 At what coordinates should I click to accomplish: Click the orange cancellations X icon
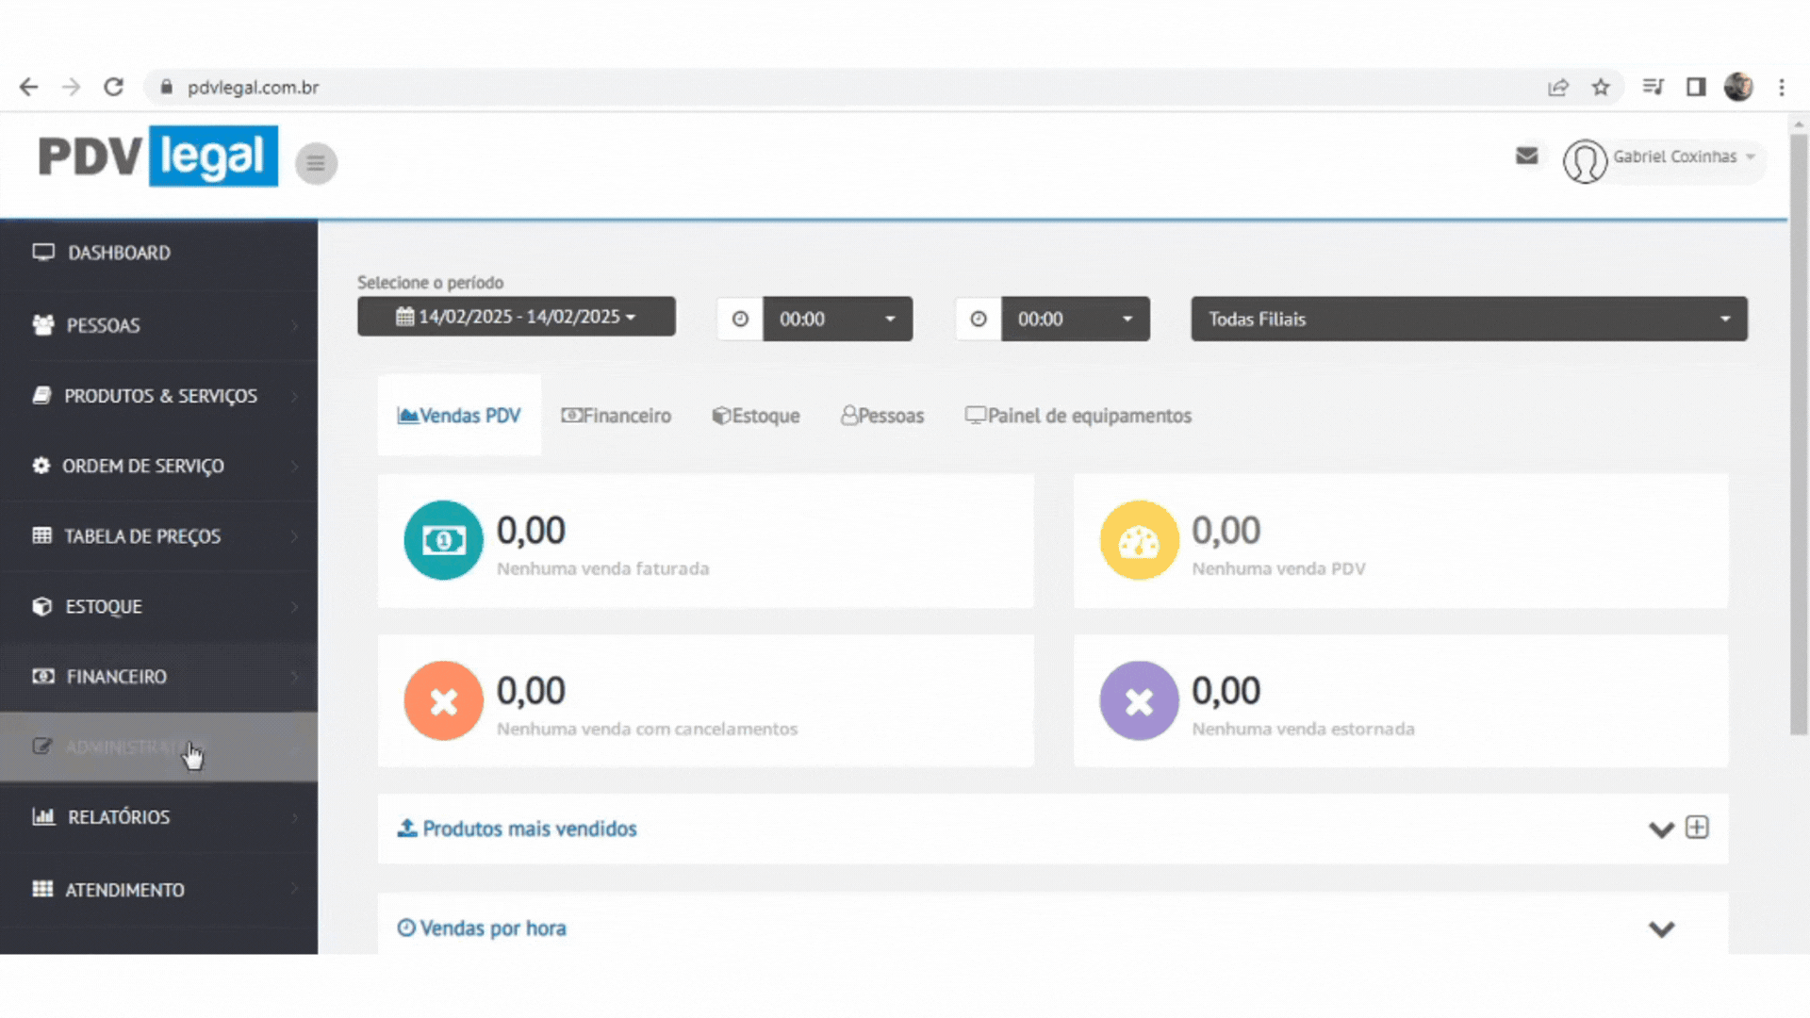pyautogui.click(x=443, y=701)
